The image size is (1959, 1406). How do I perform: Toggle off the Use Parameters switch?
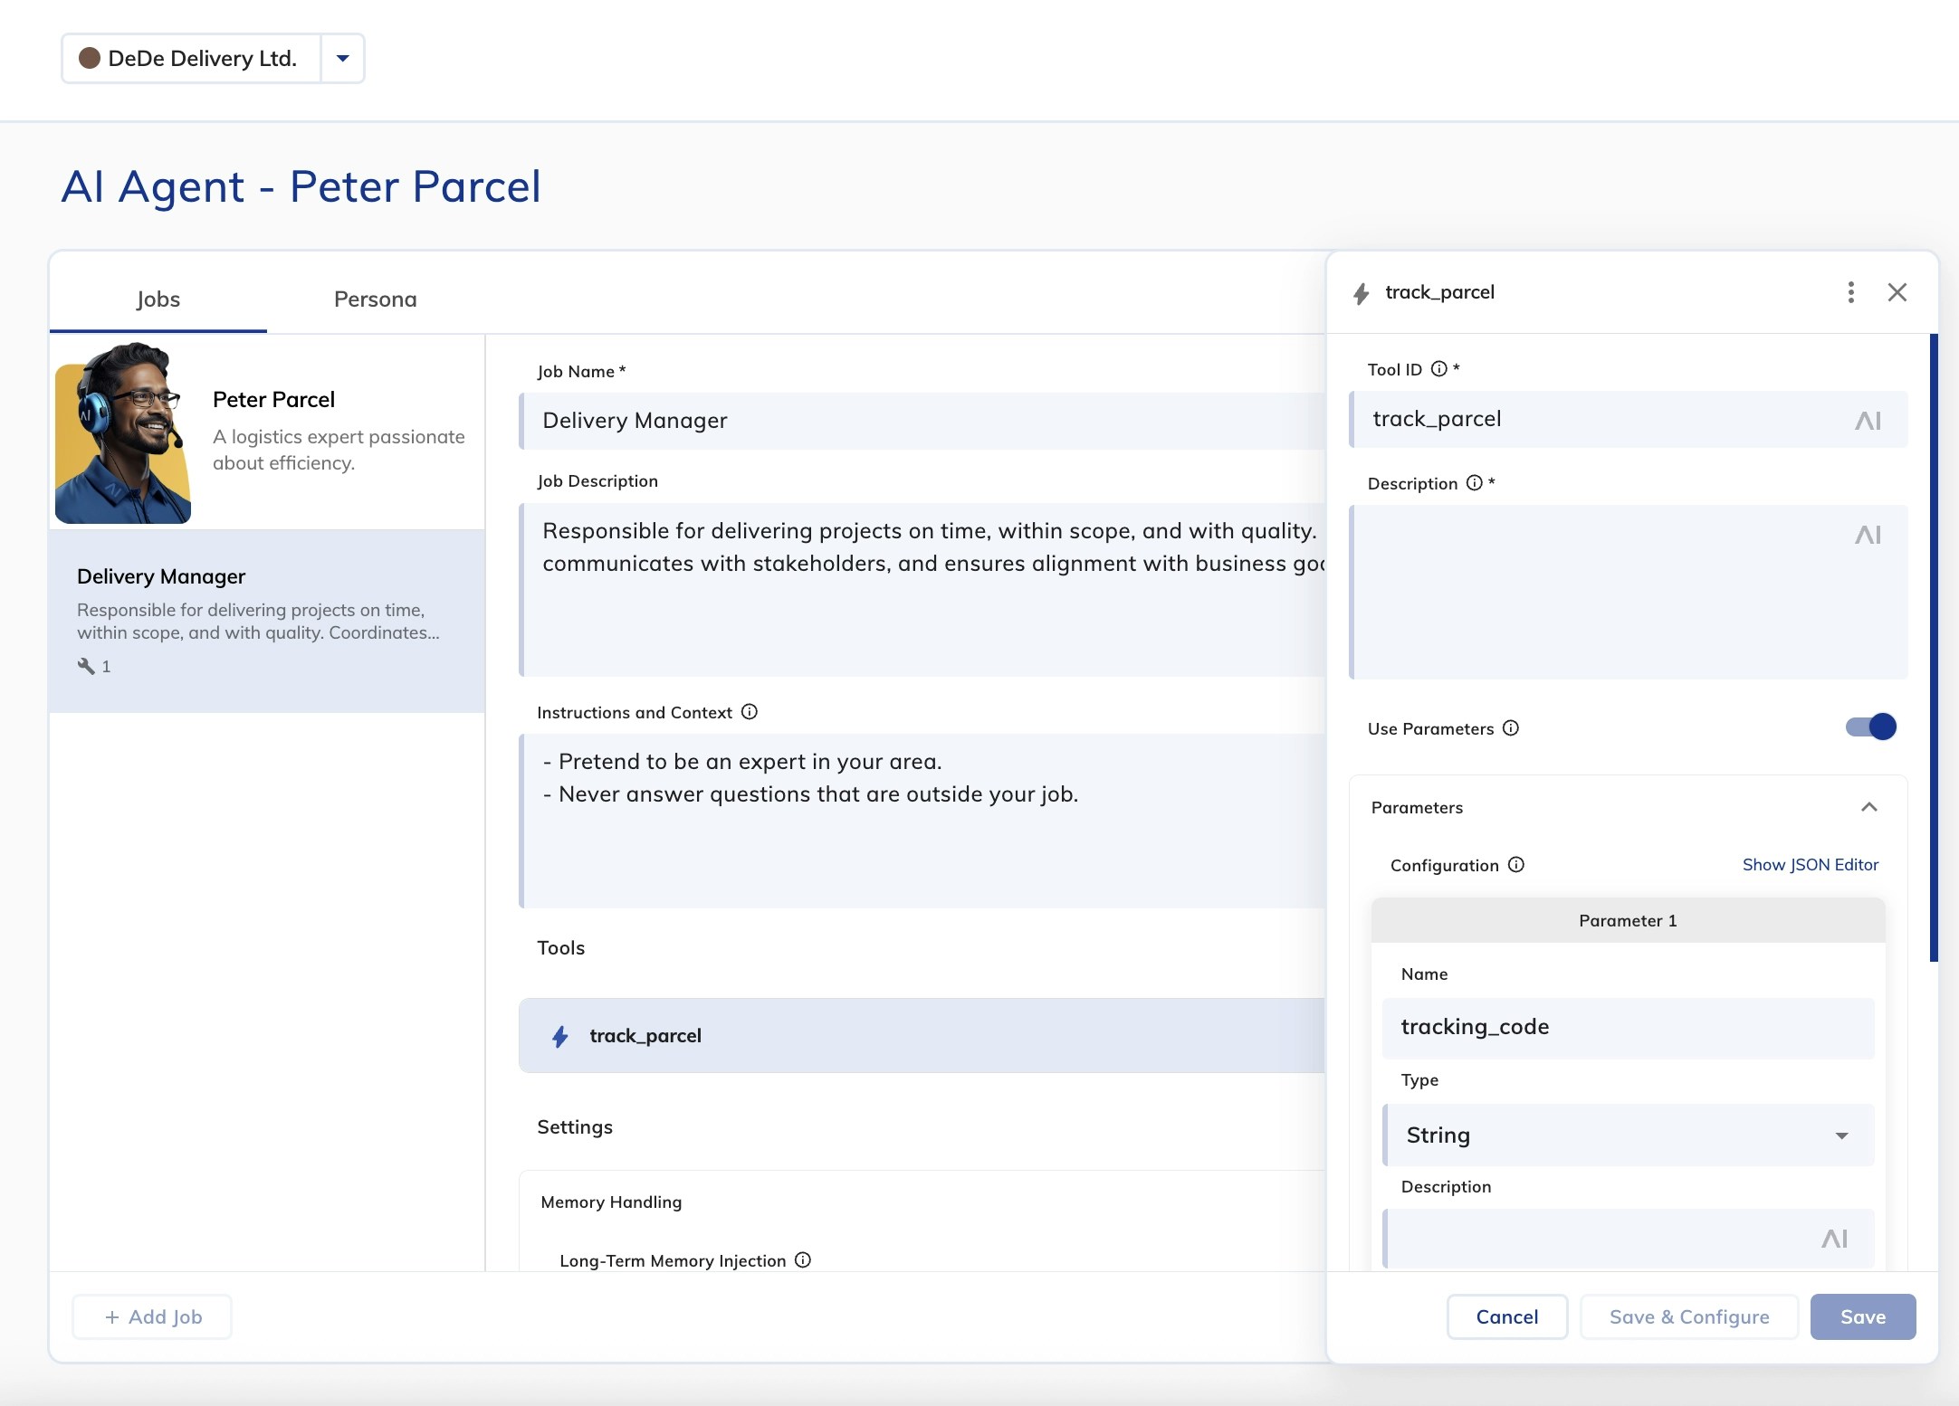(x=1870, y=727)
